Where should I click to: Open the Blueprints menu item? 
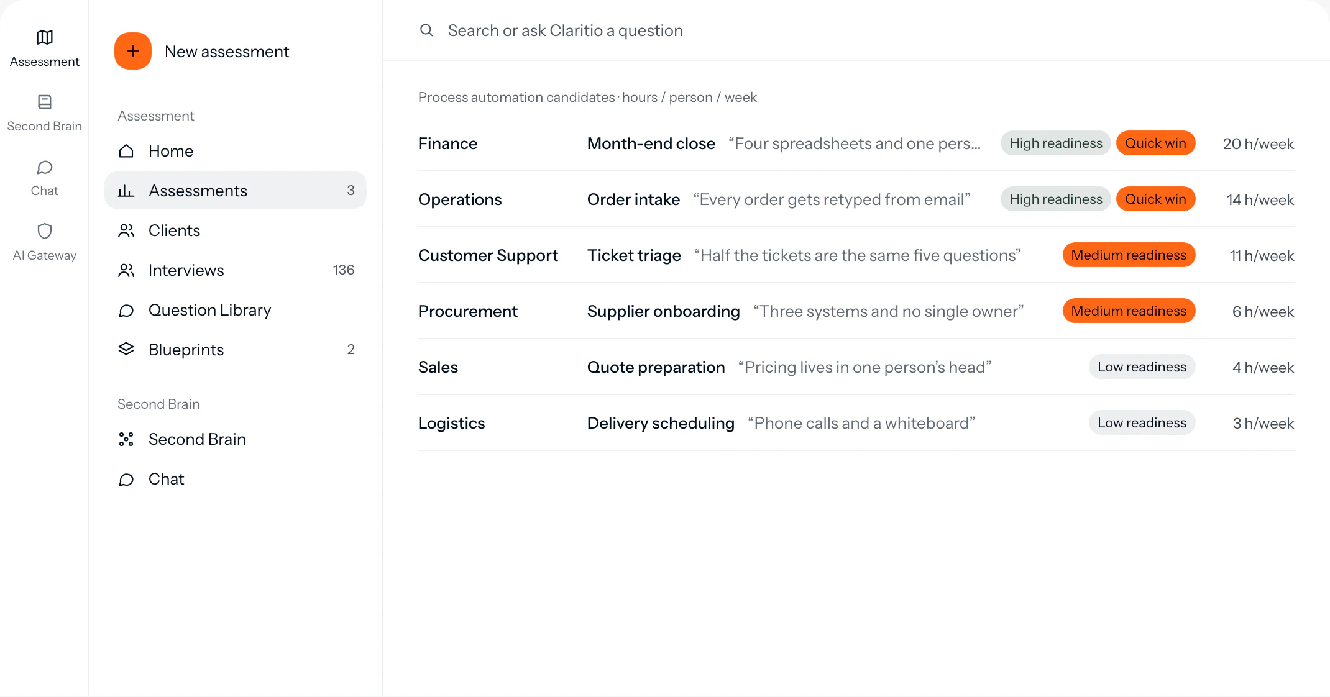236,350
